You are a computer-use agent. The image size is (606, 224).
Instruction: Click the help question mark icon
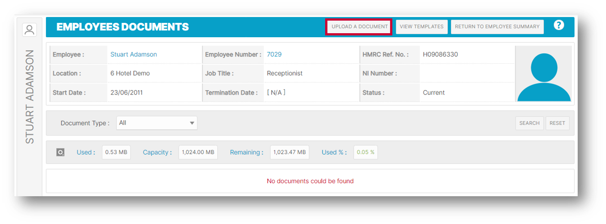tap(558, 26)
